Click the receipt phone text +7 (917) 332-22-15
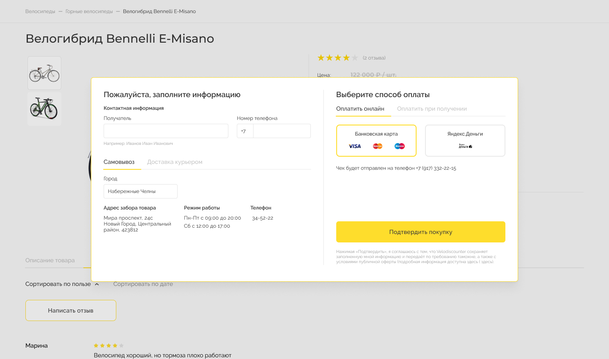The width and height of the screenshot is (609, 359). [x=436, y=168]
